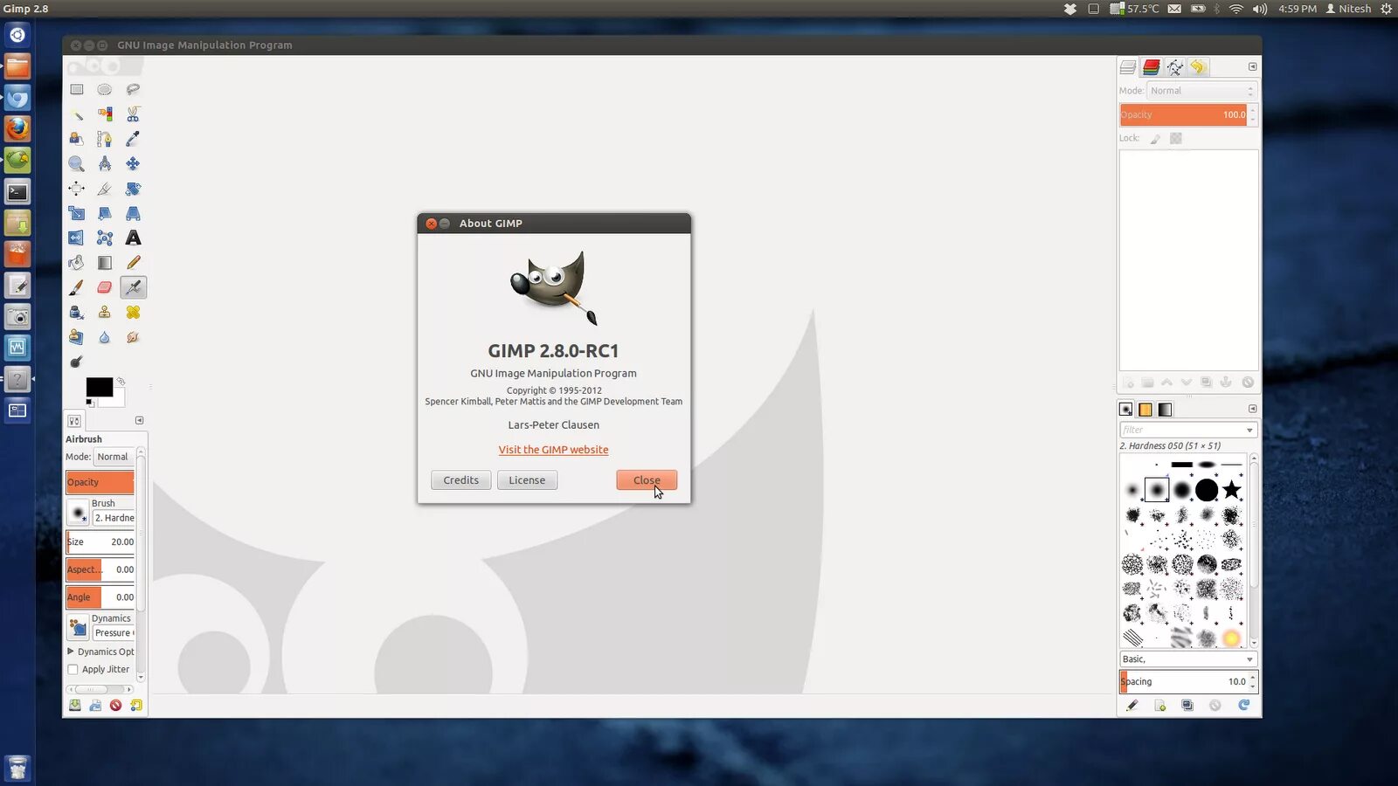Select the Rectangle Select tool
The height and width of the screenshot is (786, 1398).
coord(77,89)
